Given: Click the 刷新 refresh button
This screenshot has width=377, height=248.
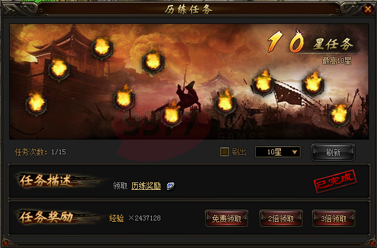Looking at the screenshot, I should click(x=333, y=152).
